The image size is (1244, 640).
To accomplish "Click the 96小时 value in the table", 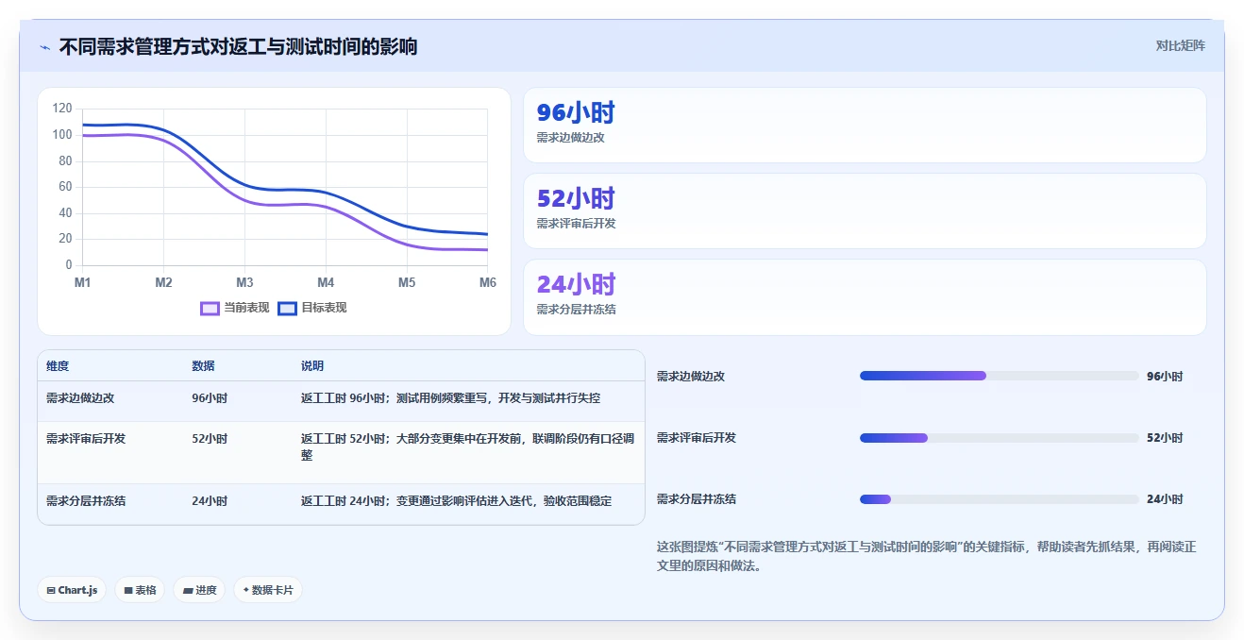I will (210, 398).
